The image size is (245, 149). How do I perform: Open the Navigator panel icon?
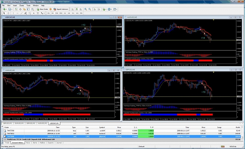coord(24,9)
